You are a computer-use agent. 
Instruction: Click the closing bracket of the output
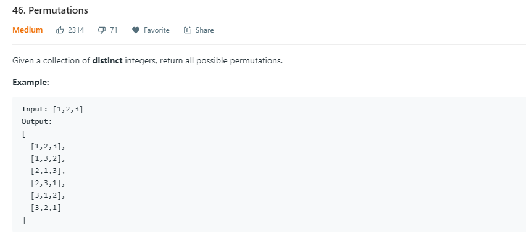23,220
